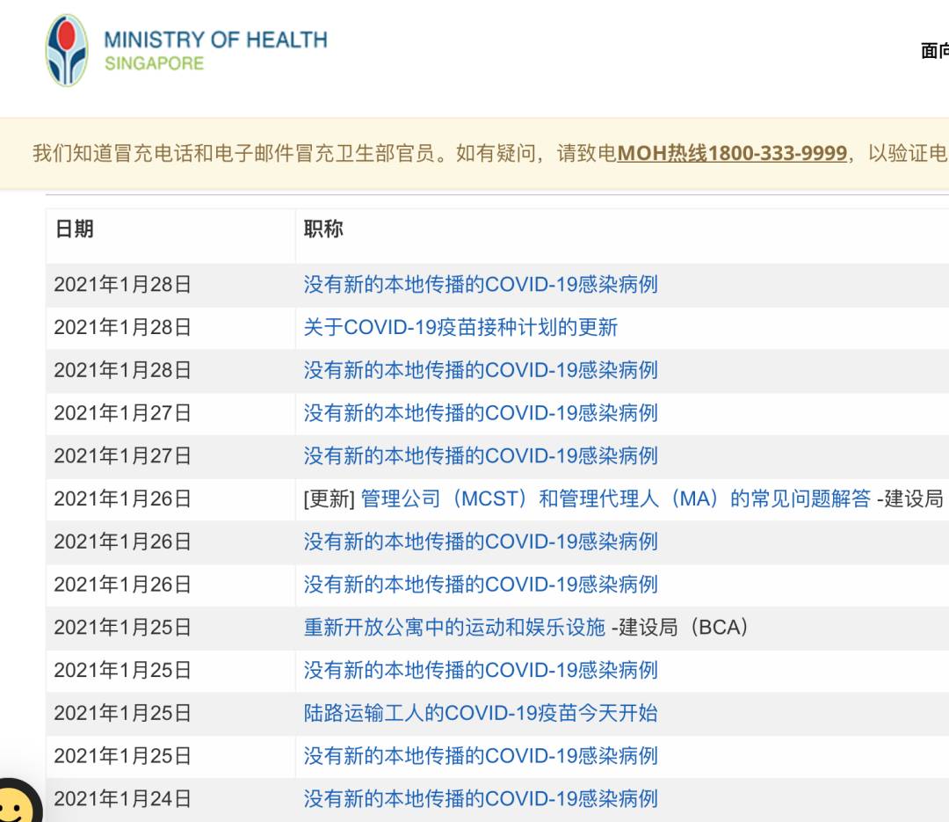Open 陆路运输工人的COVID-19疫苗今天开始 article

pyautogui.click(x=480, y=713)
